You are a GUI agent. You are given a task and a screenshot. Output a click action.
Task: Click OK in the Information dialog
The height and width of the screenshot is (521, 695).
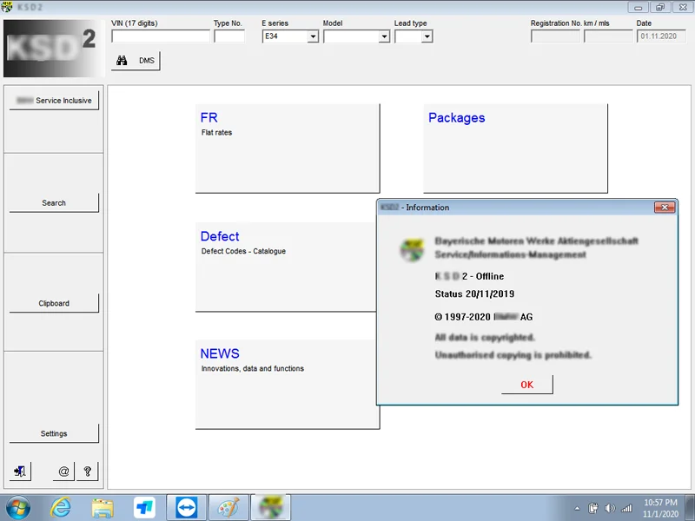pyautogui.click(x=527, y=385)
